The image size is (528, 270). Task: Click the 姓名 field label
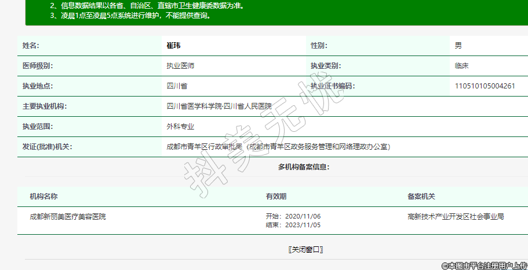click(30, 46)
